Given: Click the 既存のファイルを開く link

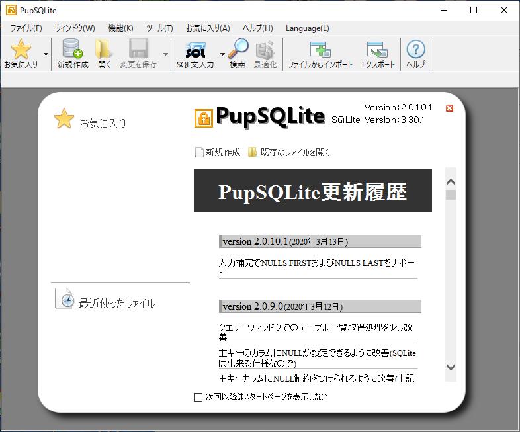Looking at the screenshot, I should [x=288, y=152].
